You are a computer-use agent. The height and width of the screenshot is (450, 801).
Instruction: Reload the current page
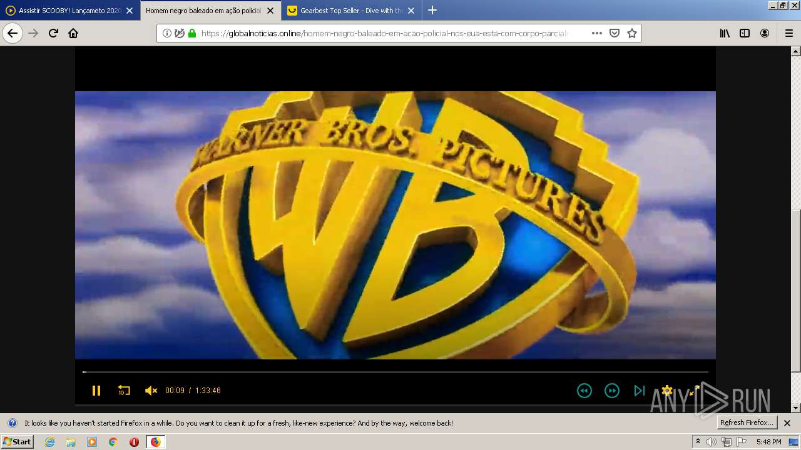click(53, 33)
